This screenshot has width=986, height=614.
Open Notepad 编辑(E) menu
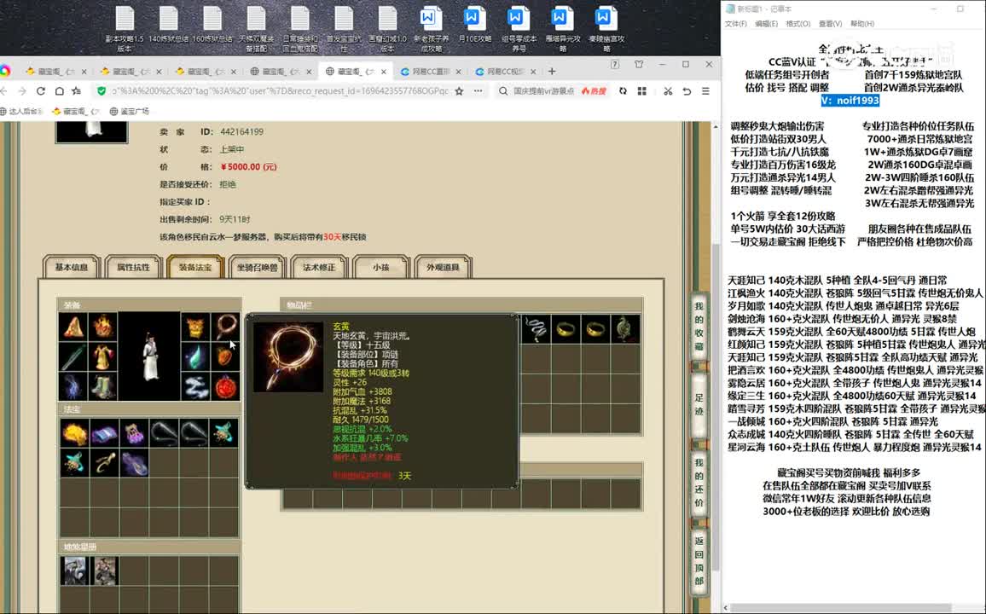766,24
